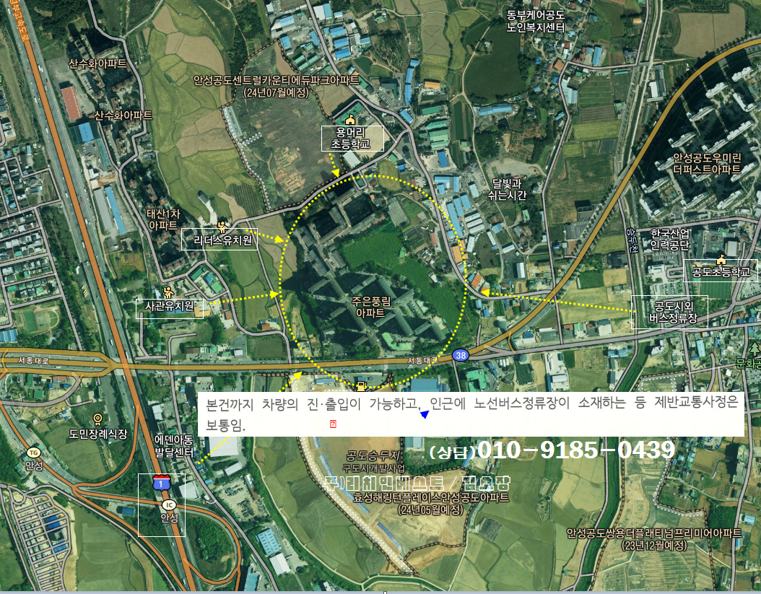Click the school icon above 용머리 초등학교
The width and height of the screenshot is (761, 594).
(x=350, y=119)
